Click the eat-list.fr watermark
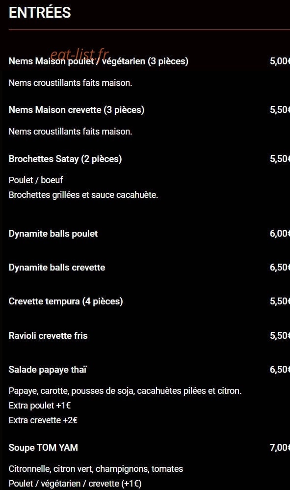The image size is (290, 490). point(79,54)
